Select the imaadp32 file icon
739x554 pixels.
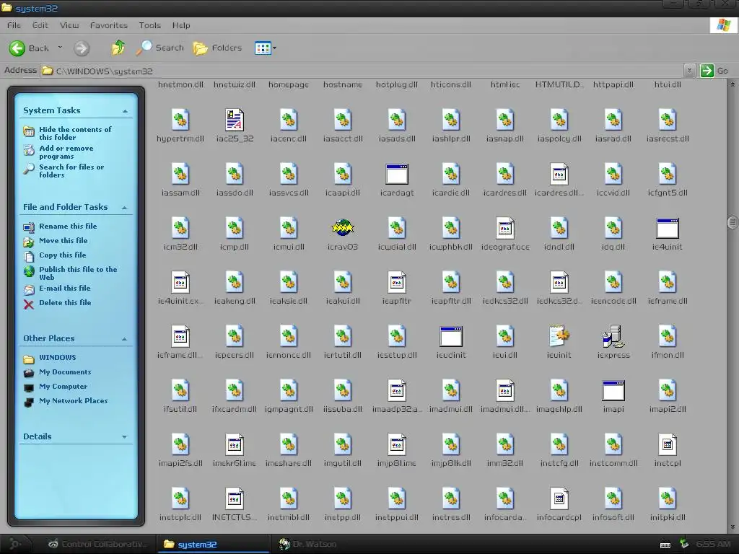point(397,390)
